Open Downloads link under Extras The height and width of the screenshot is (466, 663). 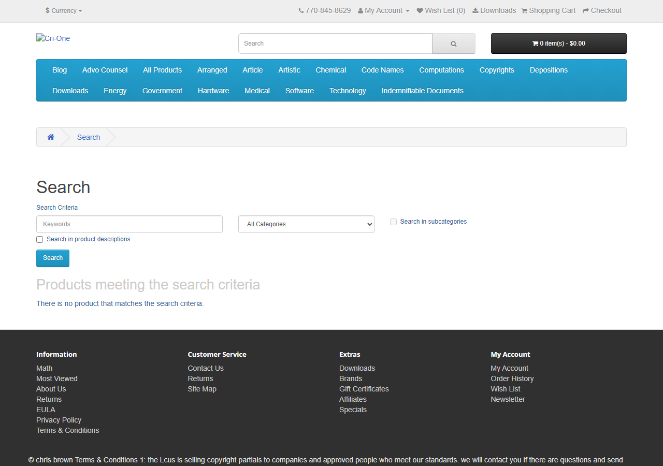(357, 368)
